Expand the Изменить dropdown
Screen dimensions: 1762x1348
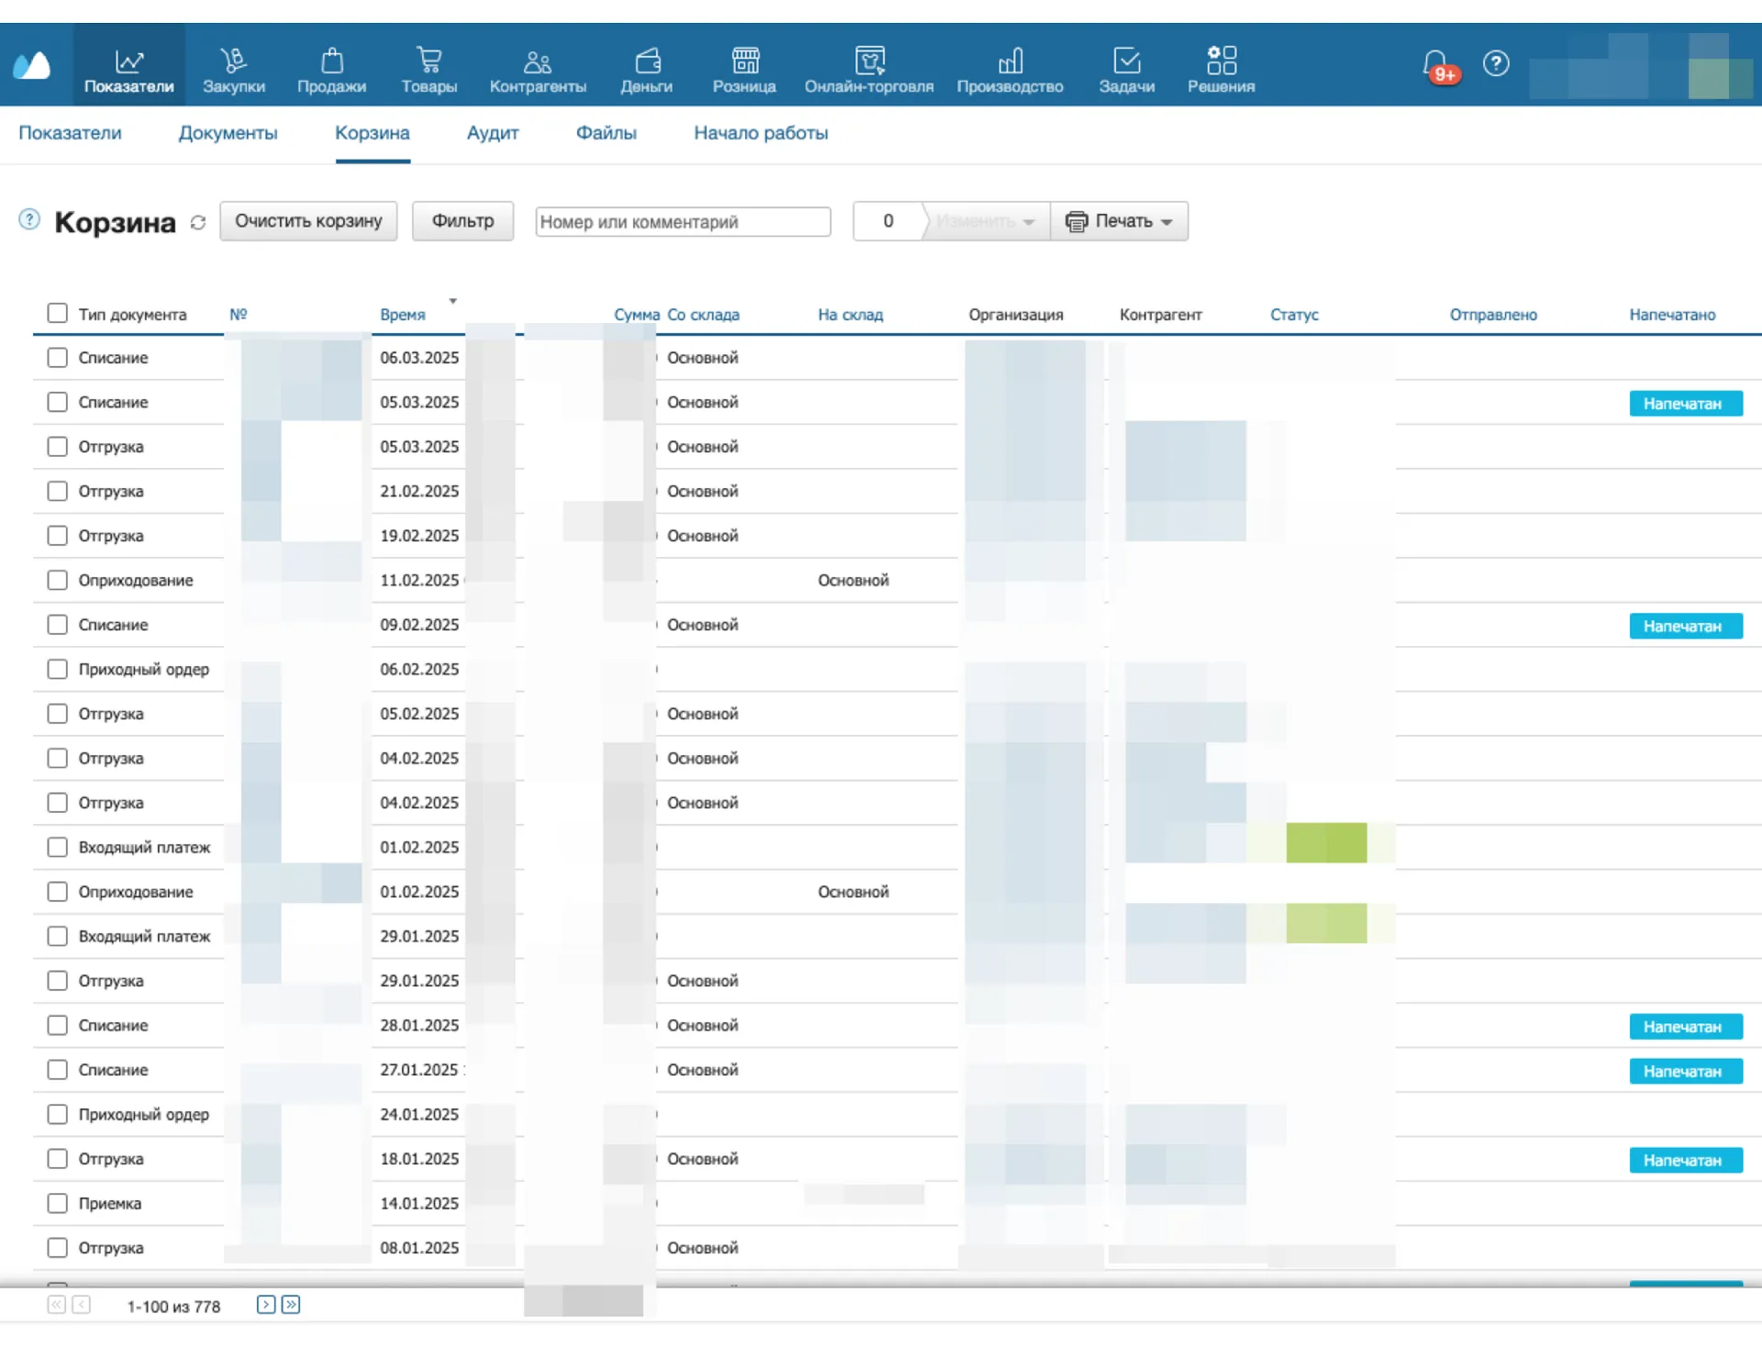pos(986,221)
